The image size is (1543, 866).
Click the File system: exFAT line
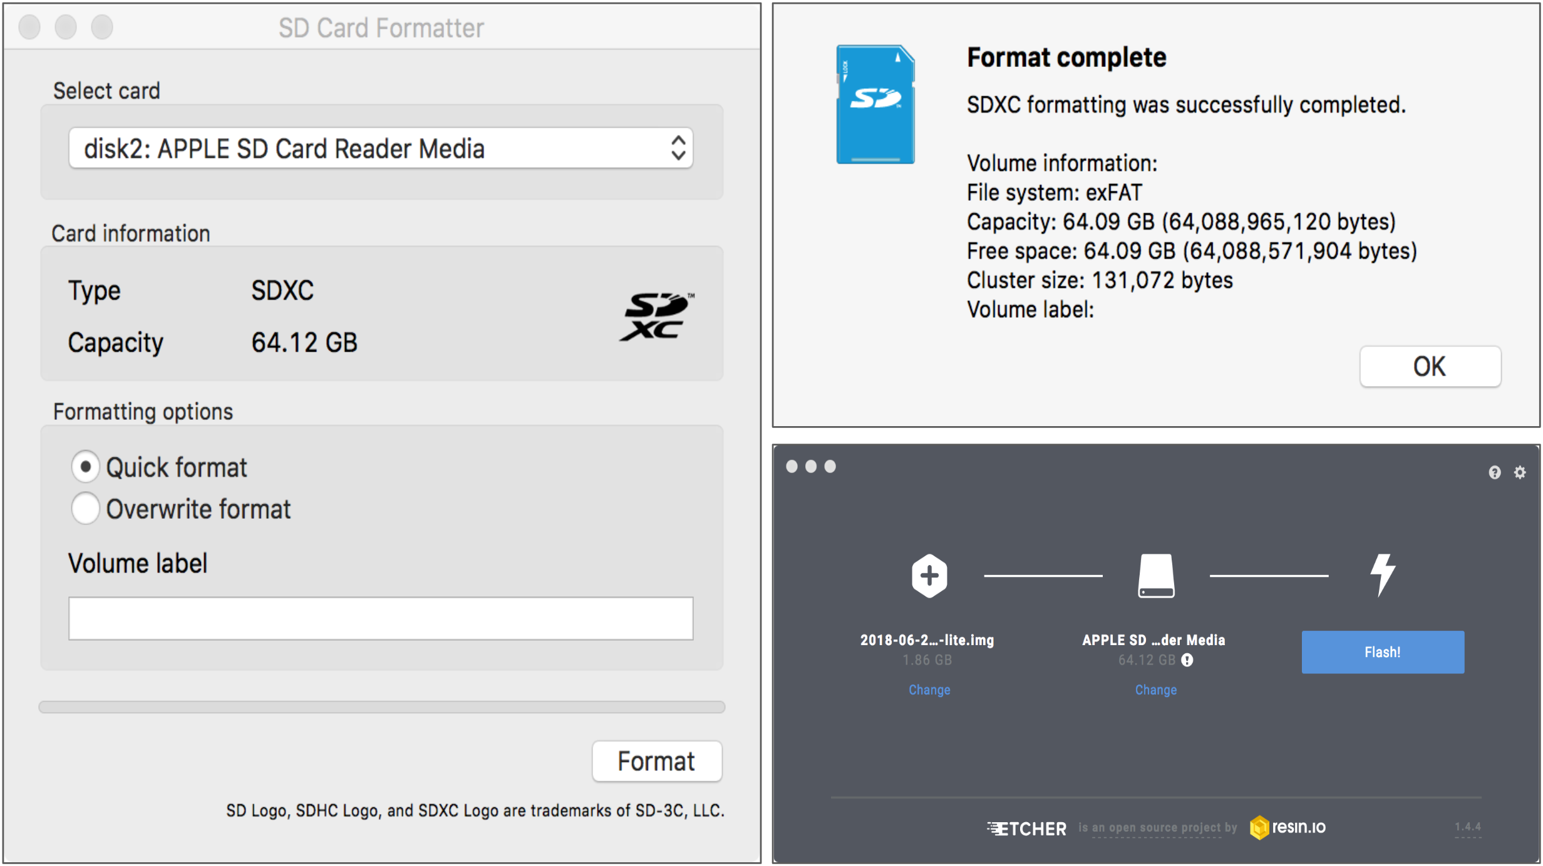click(1055, 193)
